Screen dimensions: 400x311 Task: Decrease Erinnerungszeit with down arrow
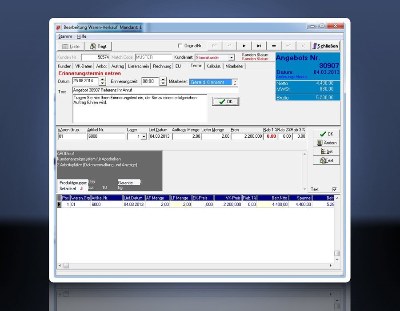tap(163, 84)
